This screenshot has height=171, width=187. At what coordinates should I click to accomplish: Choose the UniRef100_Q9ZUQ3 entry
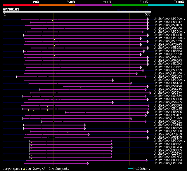168,77
